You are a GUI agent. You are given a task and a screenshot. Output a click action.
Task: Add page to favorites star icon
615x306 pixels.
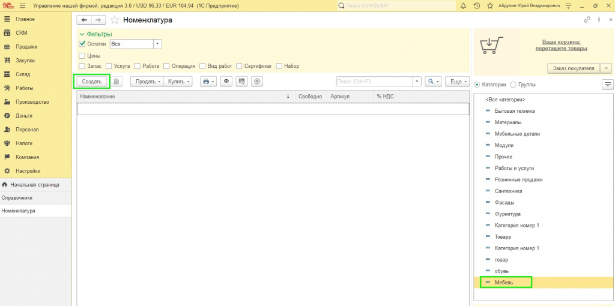[x=115, y=20]
